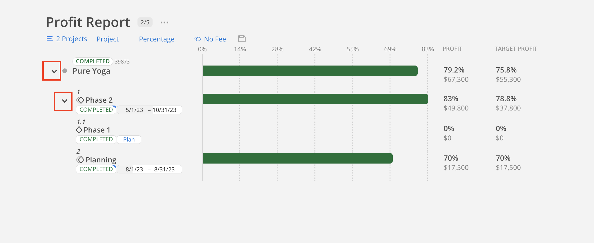Screen dimensions: 594x243
Task: Toggle the COMPLETED status badge on Pure Yoga
Action: tap(92, 61)
